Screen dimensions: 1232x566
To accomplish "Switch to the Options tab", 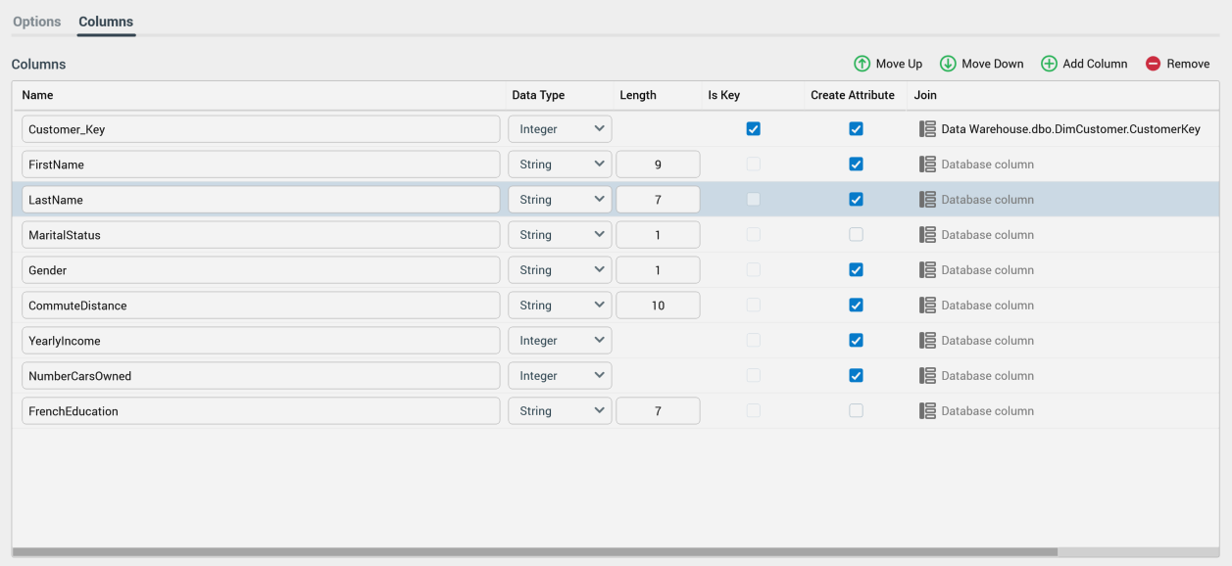I will click(x=37, y=22).
